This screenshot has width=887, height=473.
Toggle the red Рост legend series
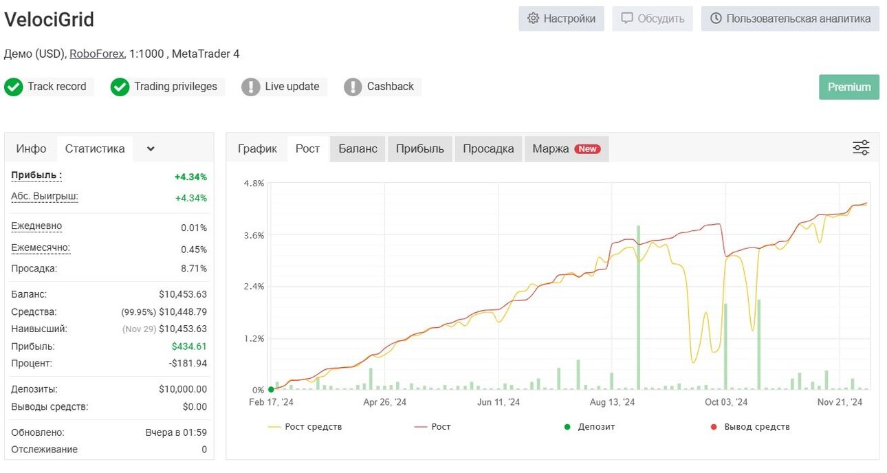tap(432, 427)
